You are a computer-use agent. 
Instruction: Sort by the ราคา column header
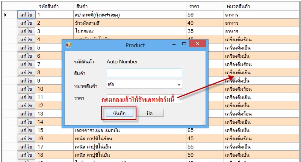(205, 6)
